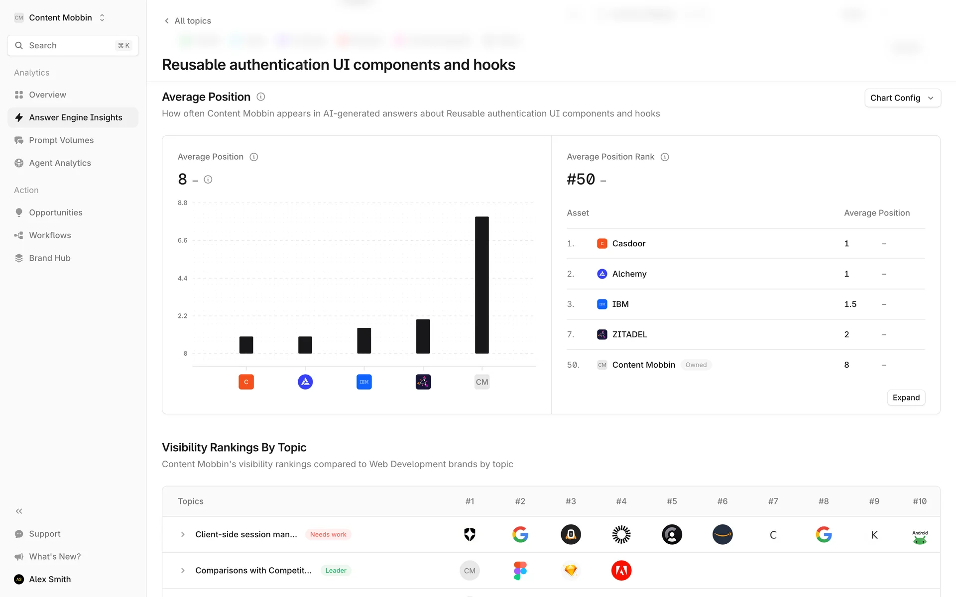
Task: Go to Agent Analytics section
Action: [x=60, y=163]
